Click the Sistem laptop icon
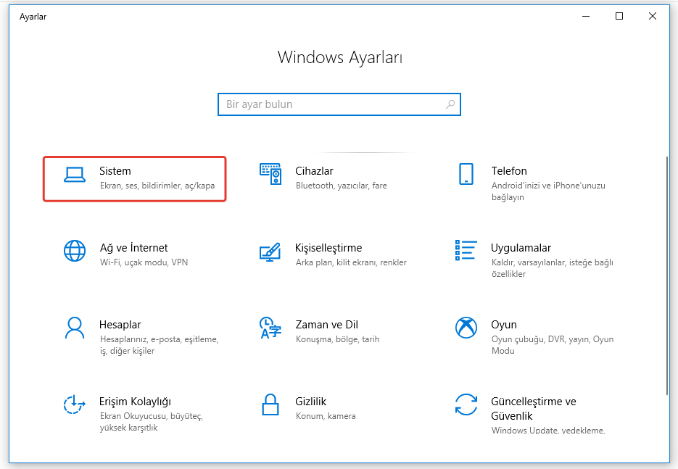The height and width of the screenshot is (469, 678). 75,174
